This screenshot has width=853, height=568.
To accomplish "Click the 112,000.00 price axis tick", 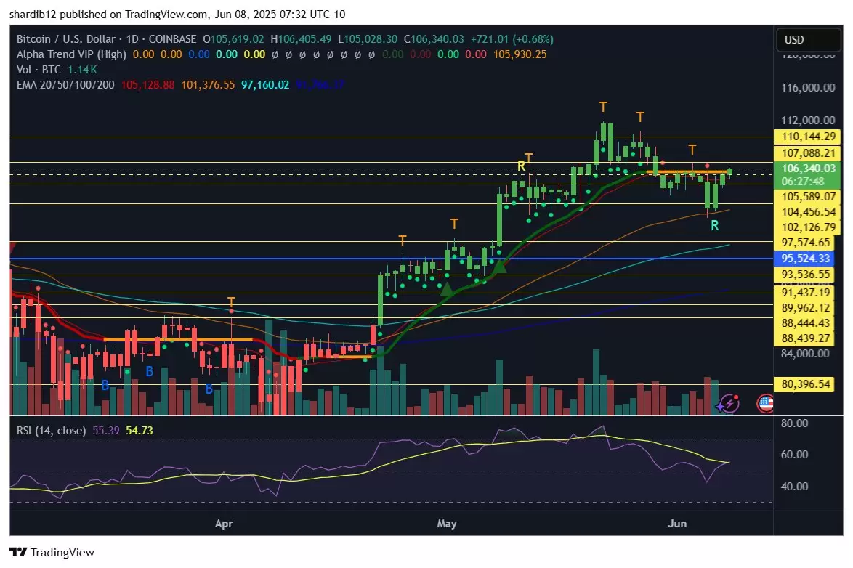I will [x=808, y=121].
